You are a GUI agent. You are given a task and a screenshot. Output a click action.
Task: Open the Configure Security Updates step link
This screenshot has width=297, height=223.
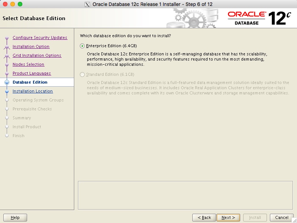pos(40,38)
